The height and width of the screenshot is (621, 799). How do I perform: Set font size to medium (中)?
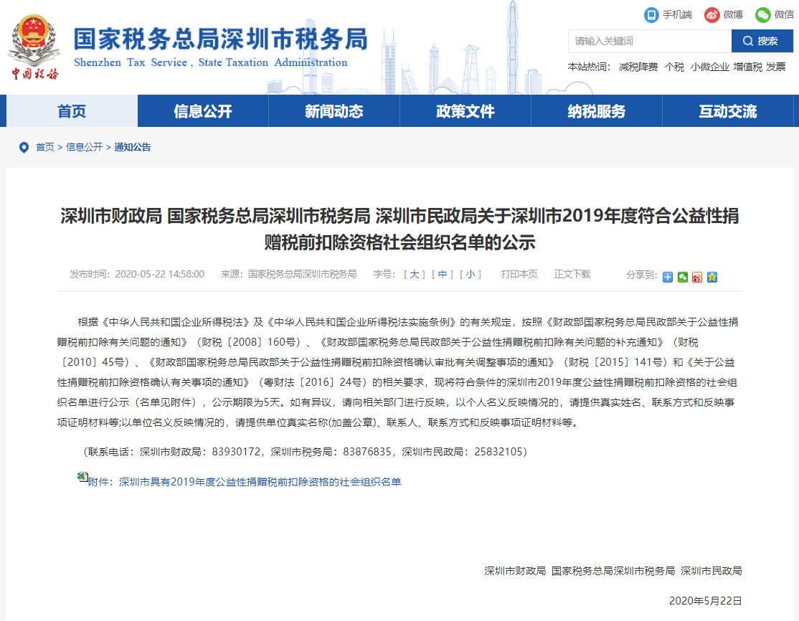pyautogui.click(x=442, y=274)
